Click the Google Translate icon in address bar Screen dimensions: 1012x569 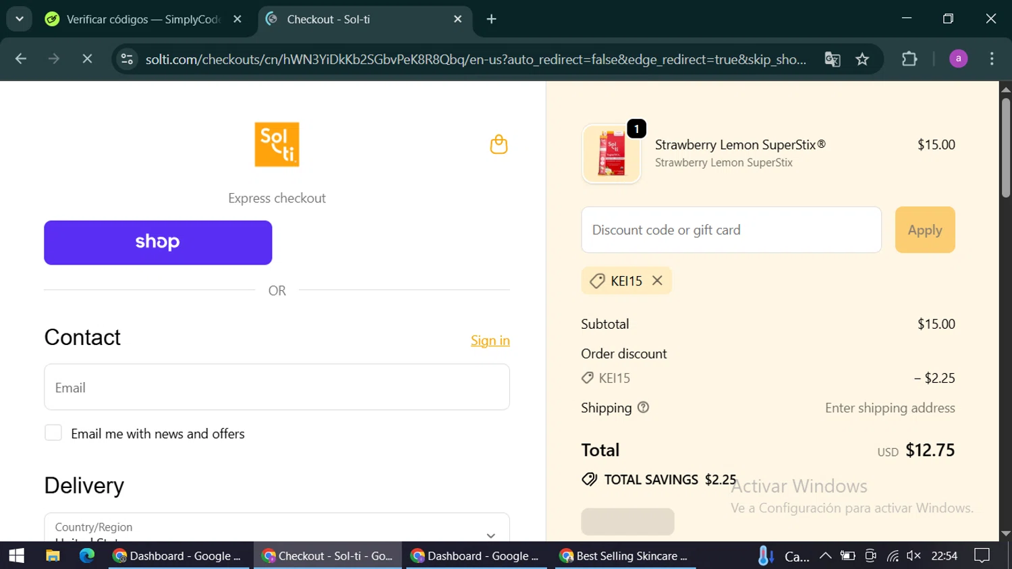click(832, 59)
